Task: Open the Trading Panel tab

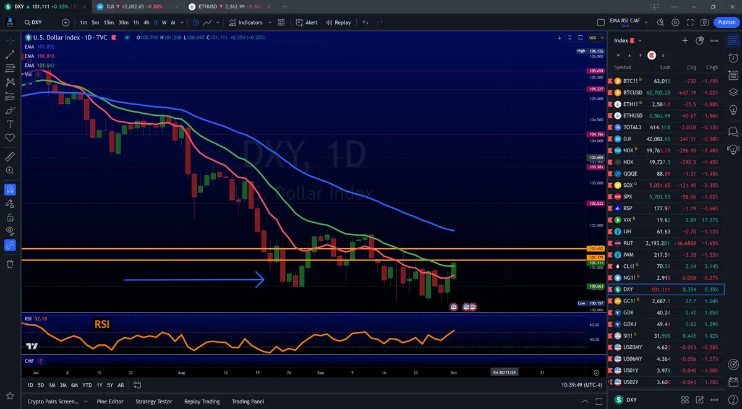Action: (x=248, y=402)
